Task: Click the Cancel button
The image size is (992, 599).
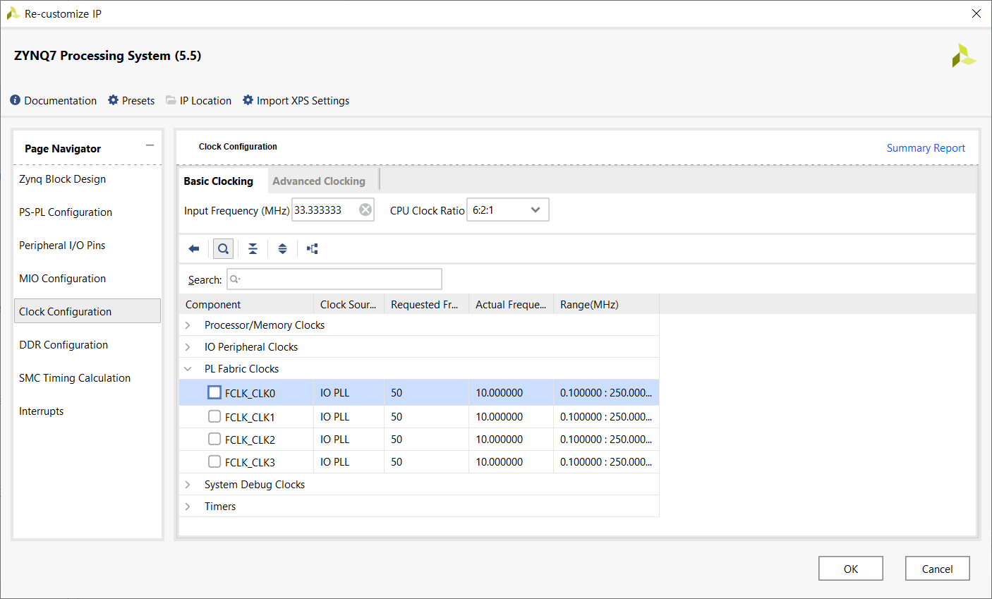Action: pyautogui.click(x=938, y=569)
